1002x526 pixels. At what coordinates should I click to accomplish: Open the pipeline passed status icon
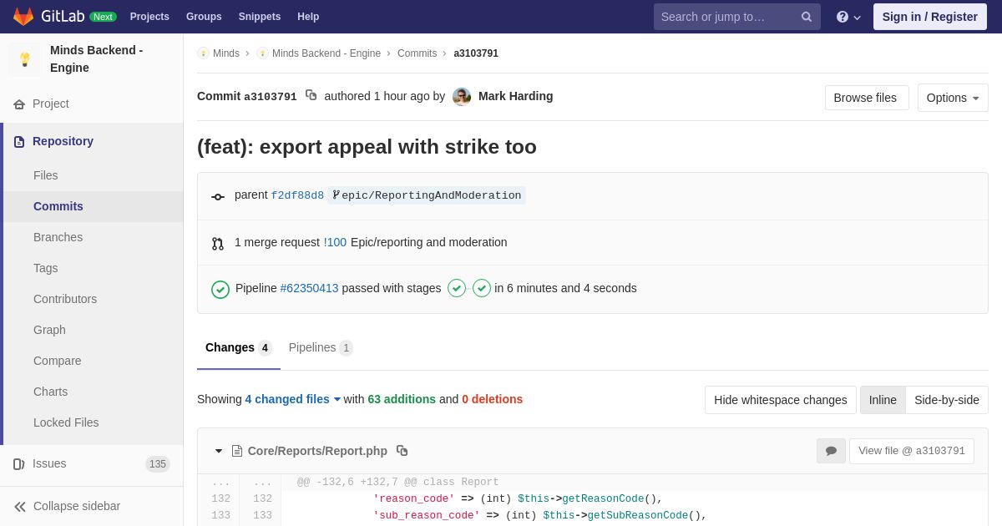[220, 289]
